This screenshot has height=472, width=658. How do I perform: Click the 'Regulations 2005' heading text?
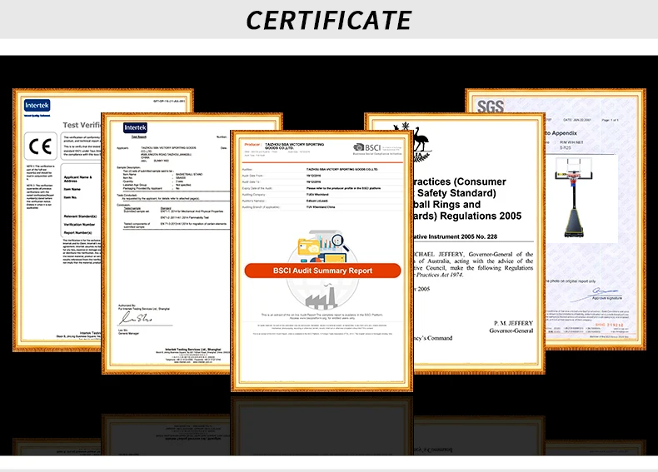point(481,216)
